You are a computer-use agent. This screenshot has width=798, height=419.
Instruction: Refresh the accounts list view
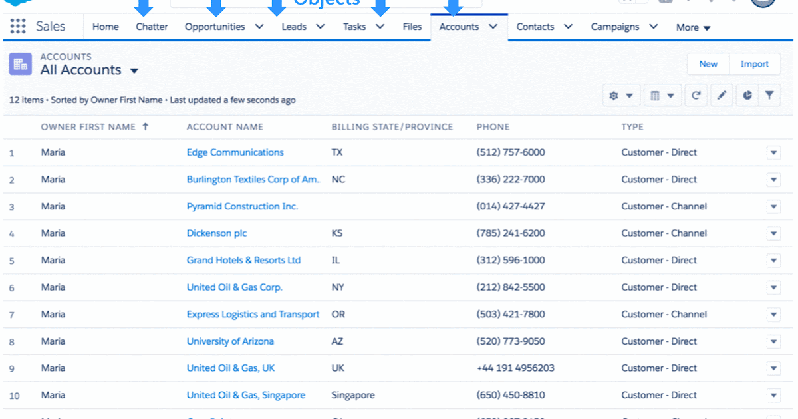click(x=696, y=95)
